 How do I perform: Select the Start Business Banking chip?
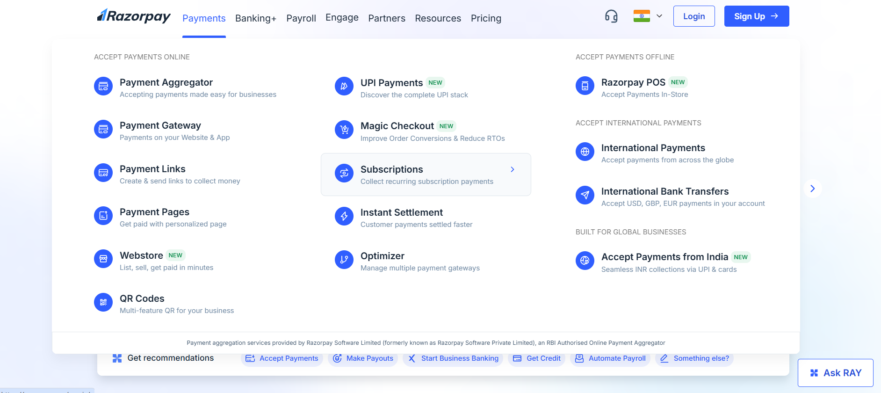[x=453, y=358]
